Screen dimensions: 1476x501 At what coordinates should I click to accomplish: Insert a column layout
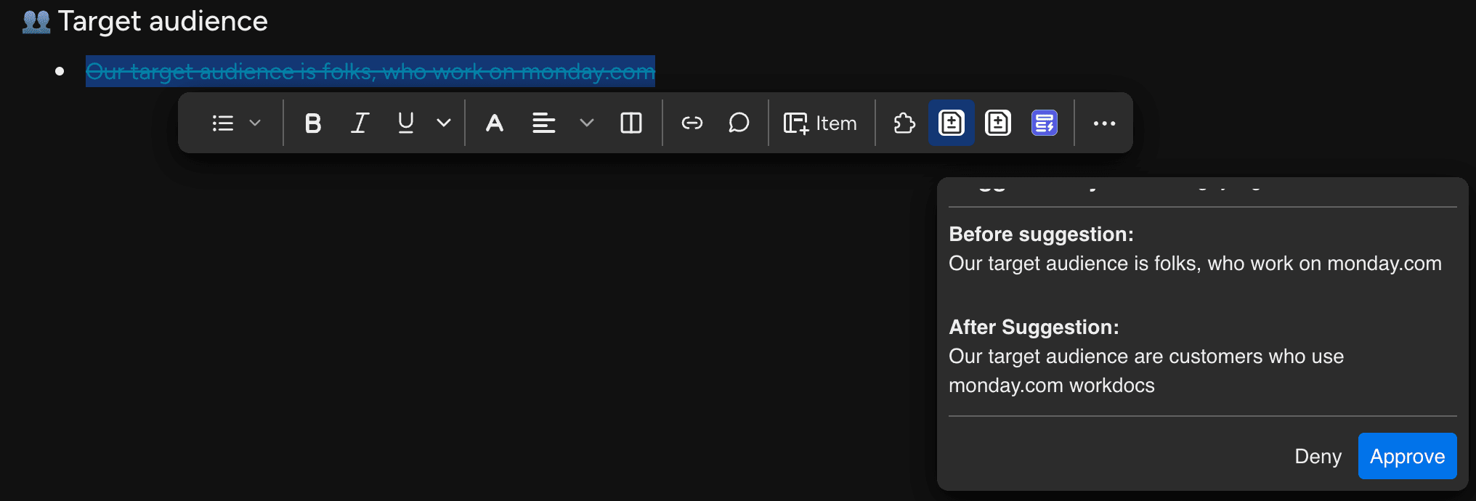point(631,123)
